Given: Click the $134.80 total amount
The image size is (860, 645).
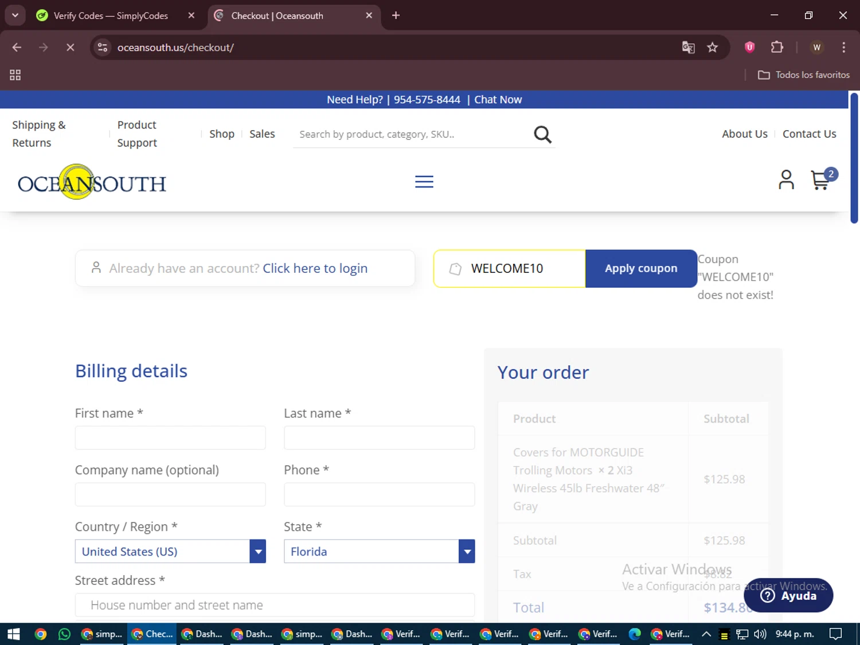Looking at the screenshot, I should pos(728,608).
